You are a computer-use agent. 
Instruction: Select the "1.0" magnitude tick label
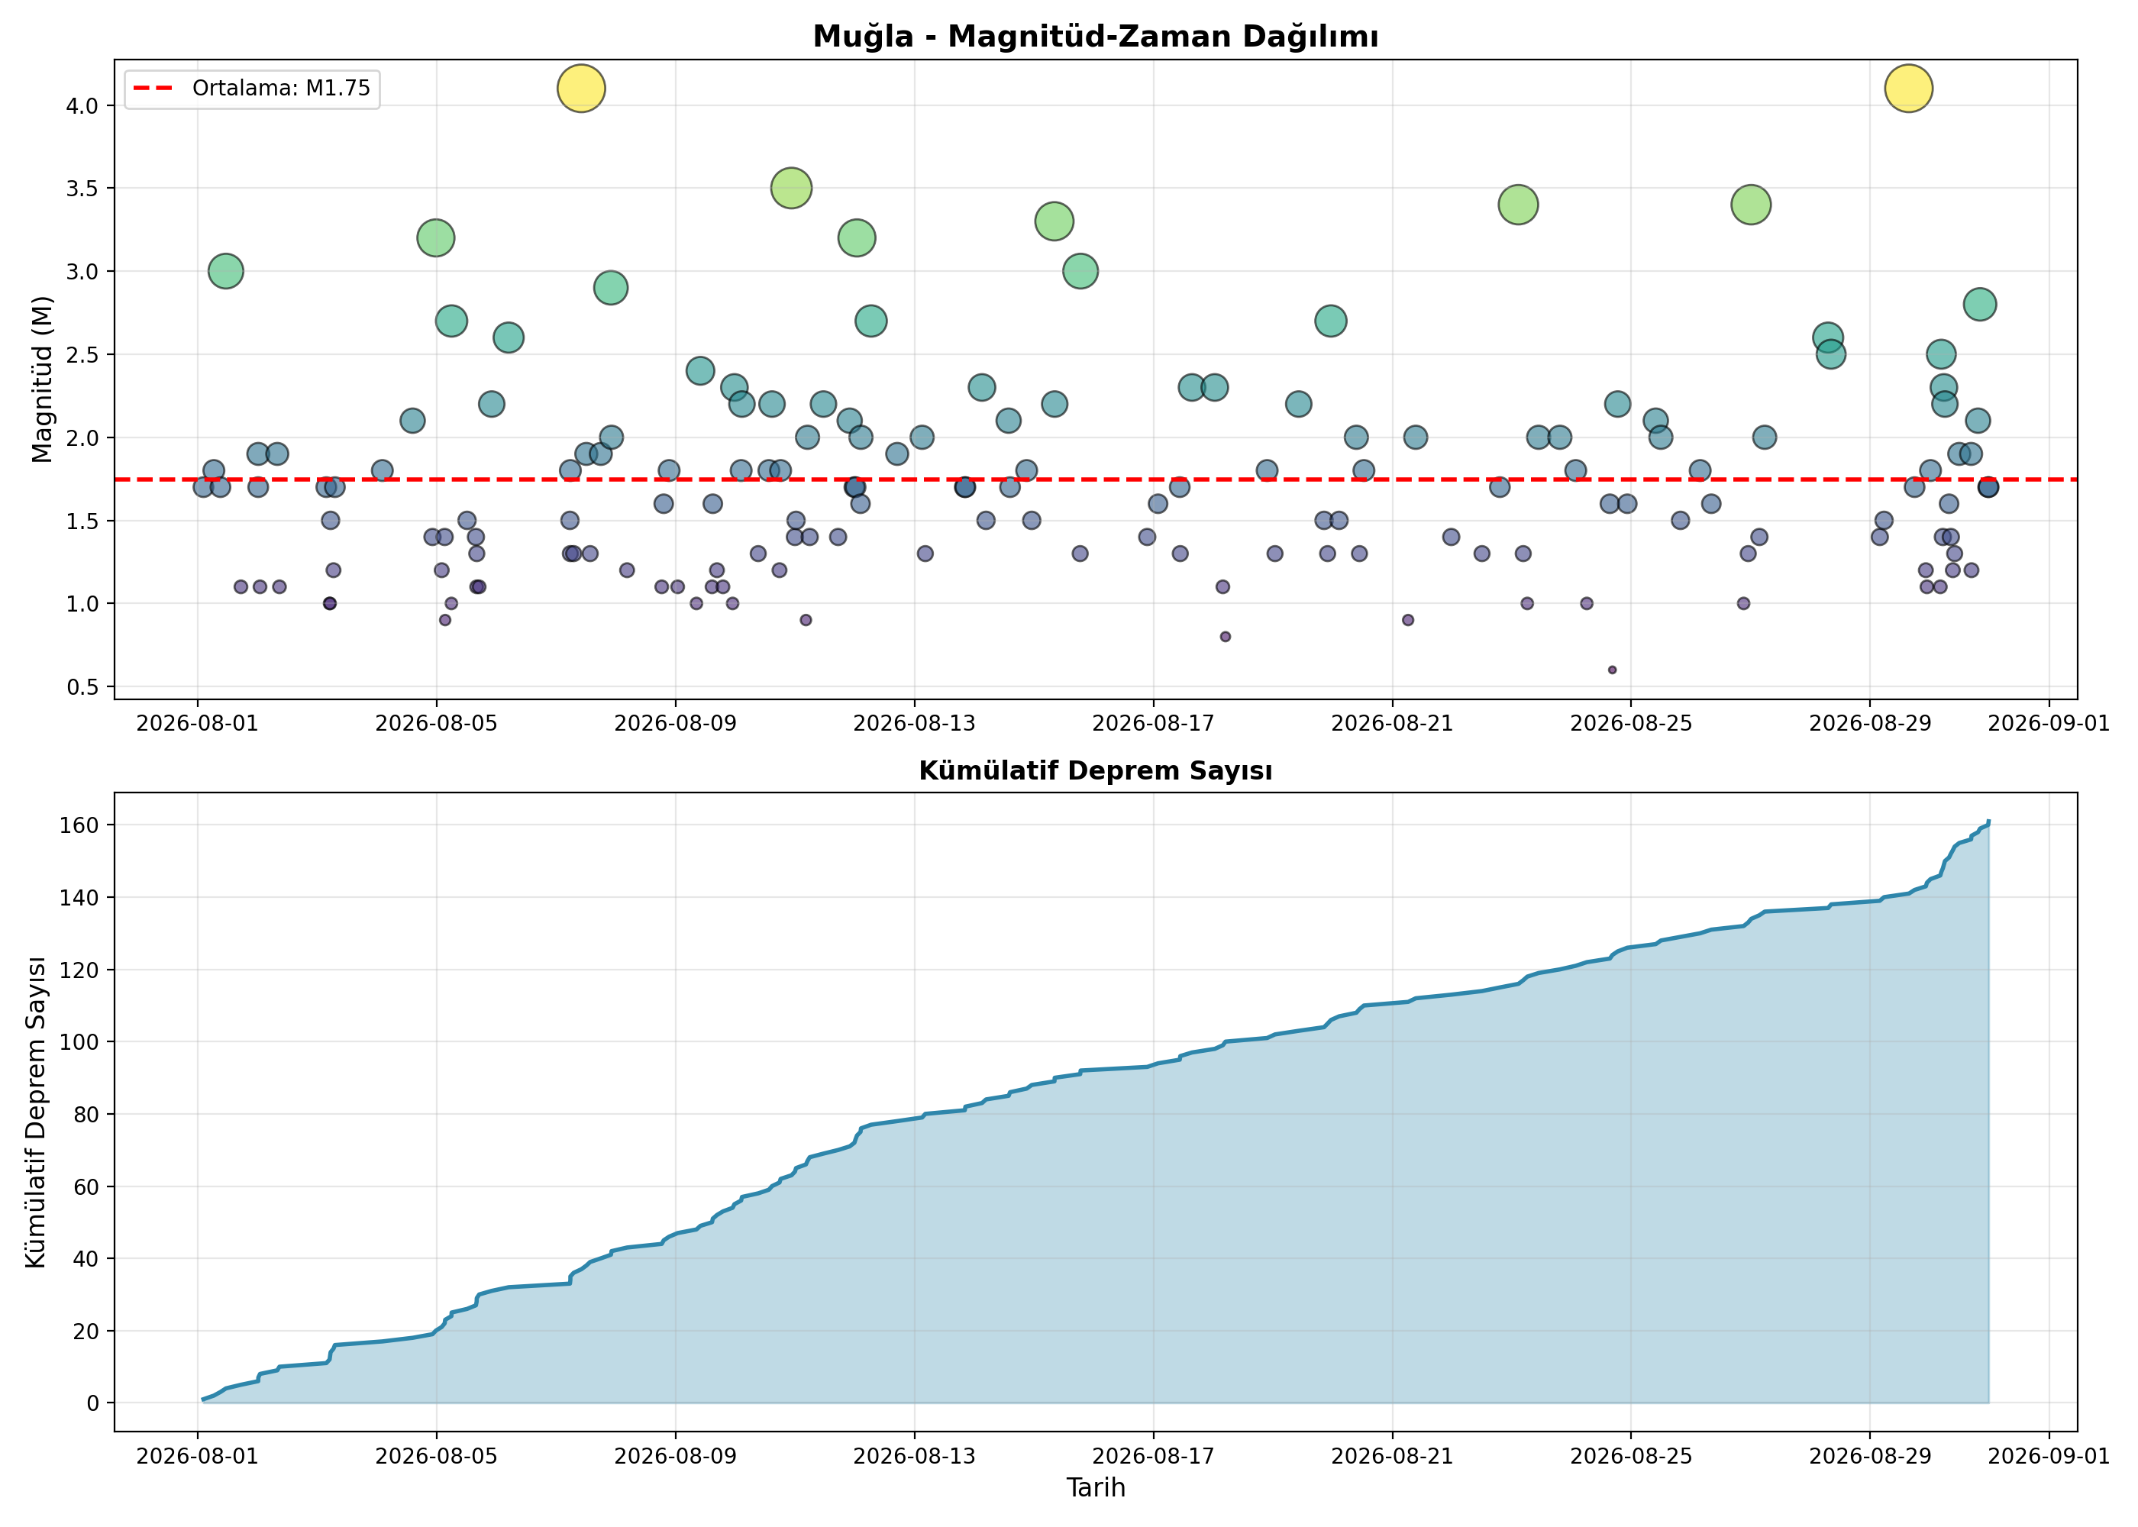click(82, 604)
